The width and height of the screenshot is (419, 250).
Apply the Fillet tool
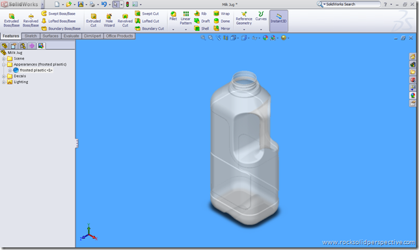coord(173,16)
